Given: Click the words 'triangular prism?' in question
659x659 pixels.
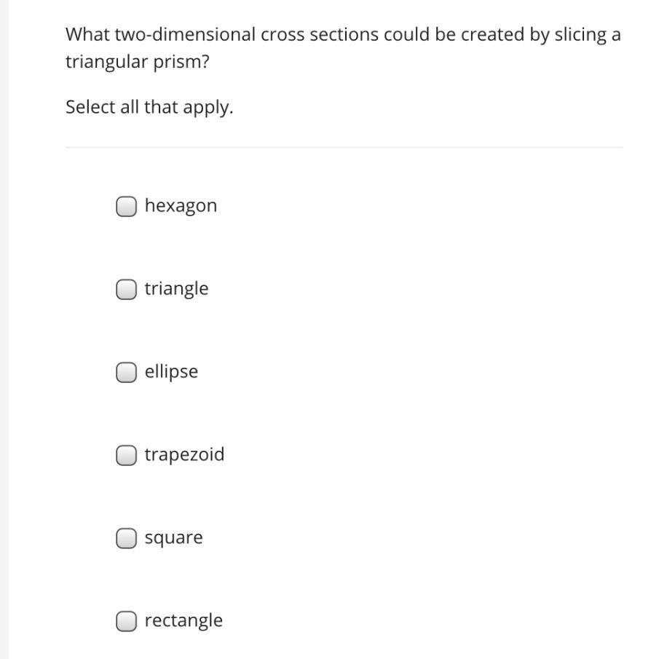Looking at the screenshot, I should click(138, 62).
